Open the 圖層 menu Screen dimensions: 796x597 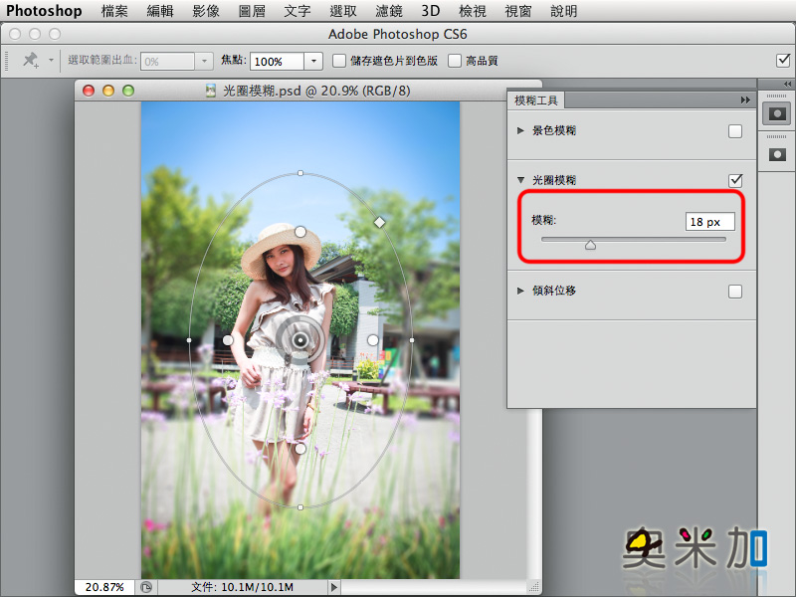pos(252,11)
